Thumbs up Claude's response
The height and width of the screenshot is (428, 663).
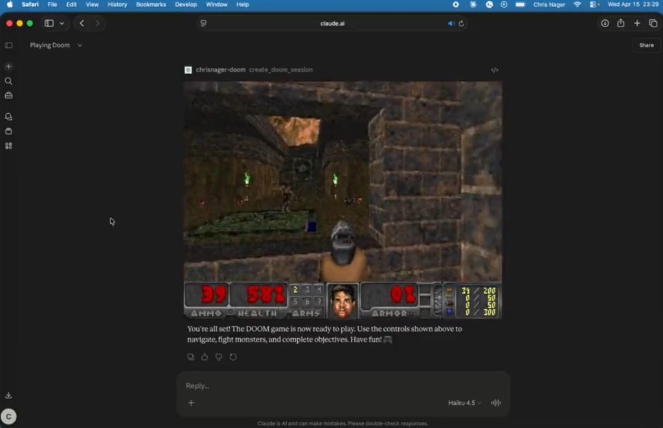(x=205, y=356)
